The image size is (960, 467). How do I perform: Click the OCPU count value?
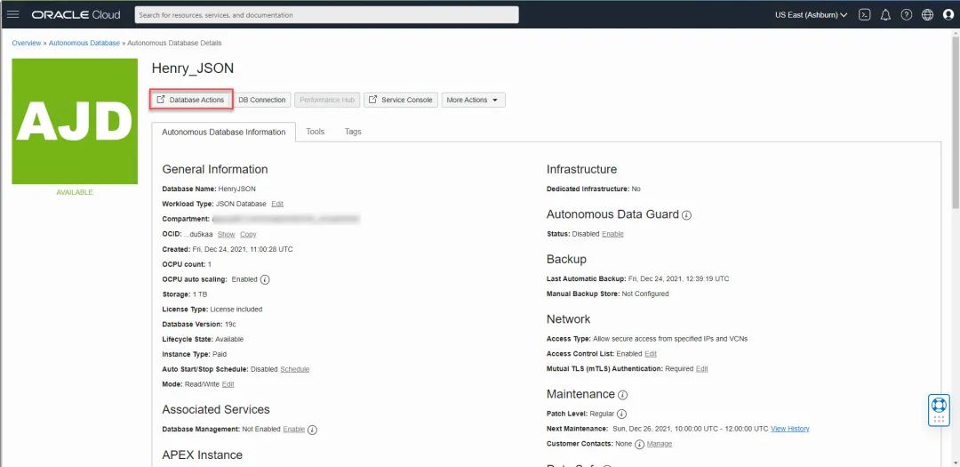[x=210, y=264]
